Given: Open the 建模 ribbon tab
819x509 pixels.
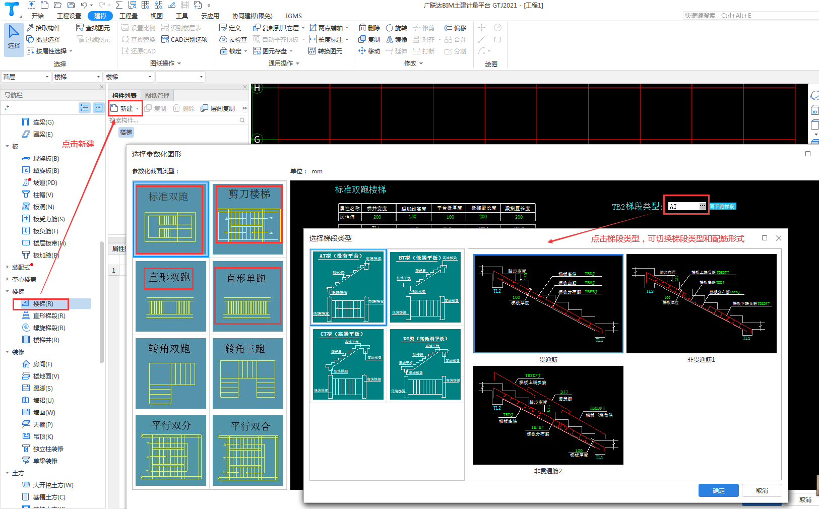Looking at the screenshot, I should pos(100,16).
